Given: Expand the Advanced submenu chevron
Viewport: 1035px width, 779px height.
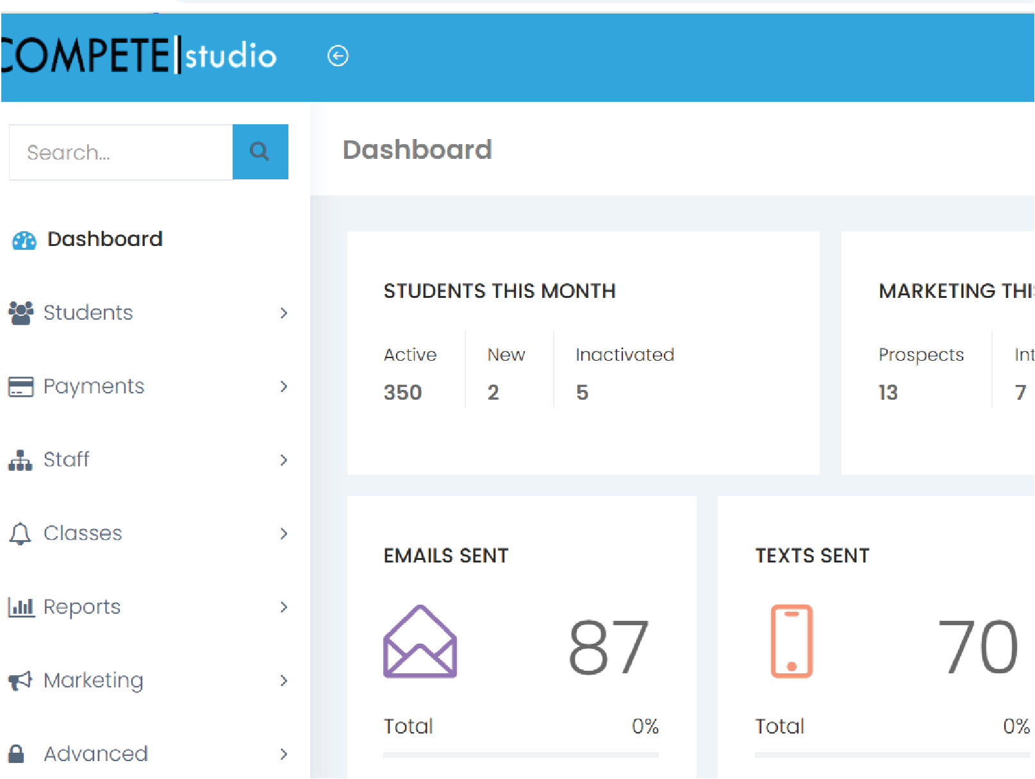Looking at the screenshot, I should pos(283,754).
